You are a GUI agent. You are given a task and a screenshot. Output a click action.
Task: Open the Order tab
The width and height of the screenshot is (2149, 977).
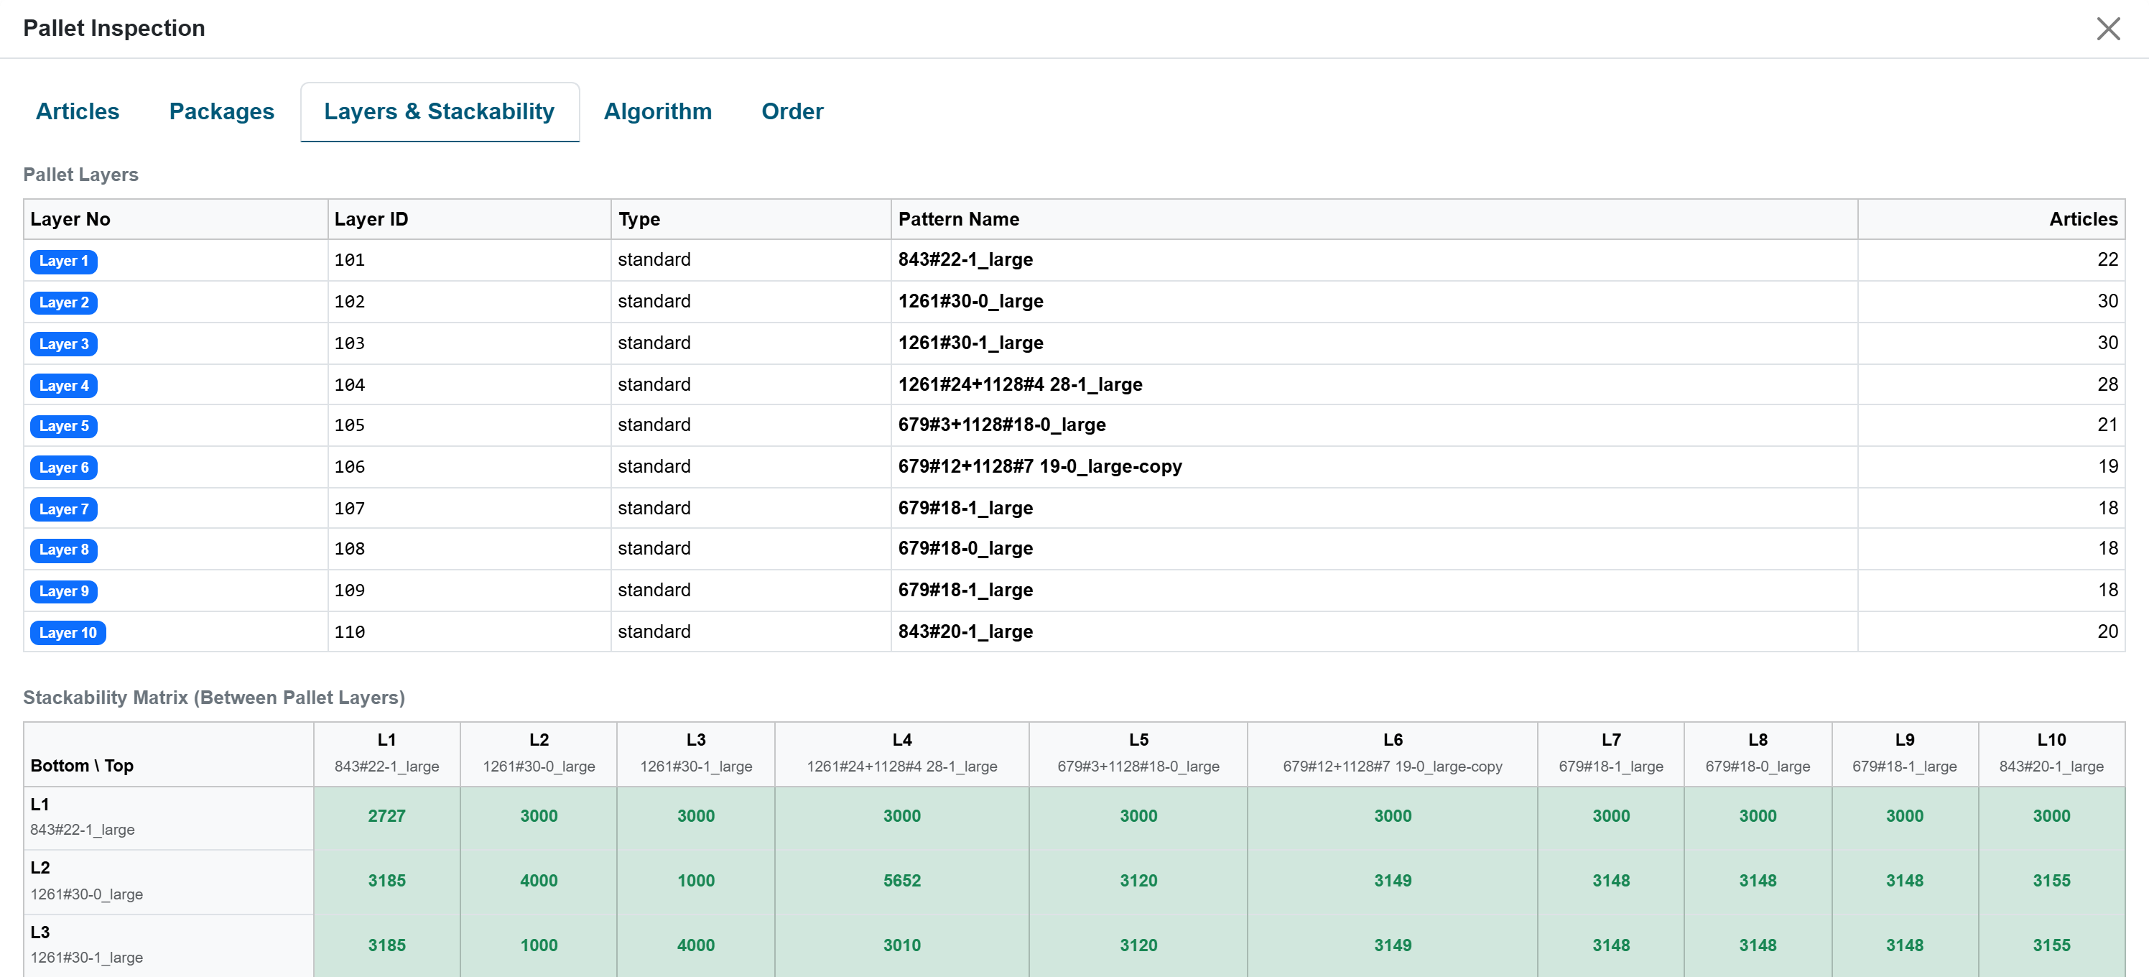point(792,111)
